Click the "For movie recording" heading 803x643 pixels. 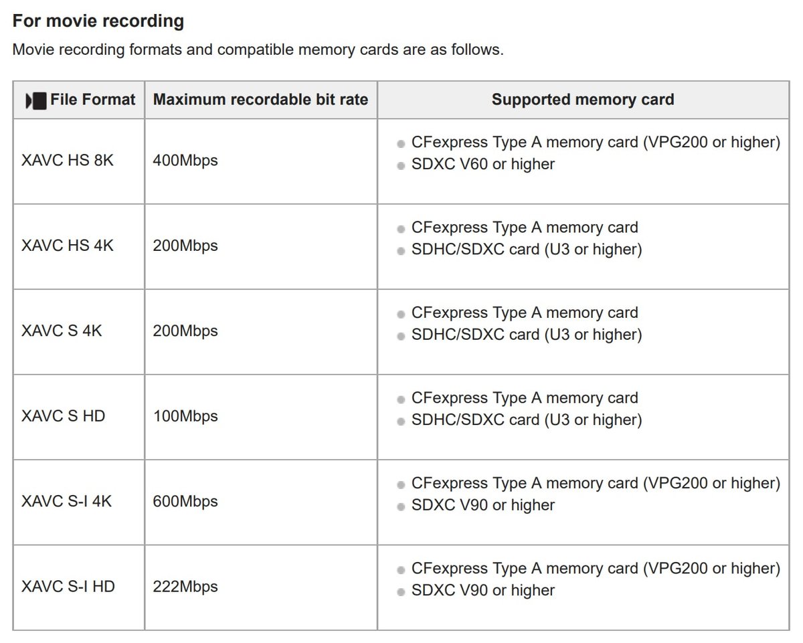[x=98, y=21]
